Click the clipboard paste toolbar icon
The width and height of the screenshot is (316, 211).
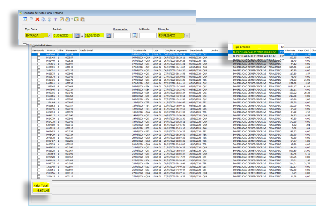point(82,19)
